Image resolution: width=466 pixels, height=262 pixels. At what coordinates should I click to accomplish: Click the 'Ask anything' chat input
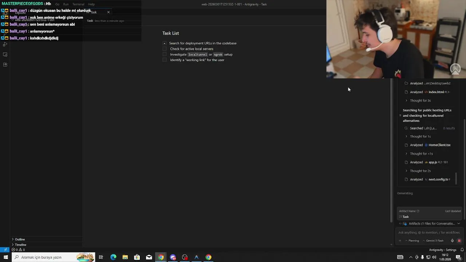point(429,233)
